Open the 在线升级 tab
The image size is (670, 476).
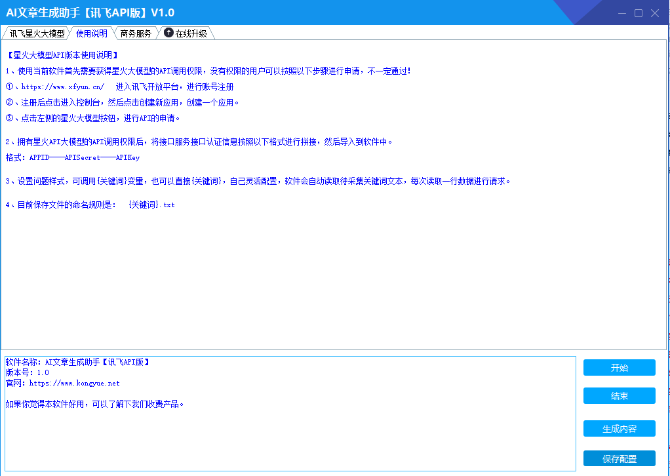186,33
